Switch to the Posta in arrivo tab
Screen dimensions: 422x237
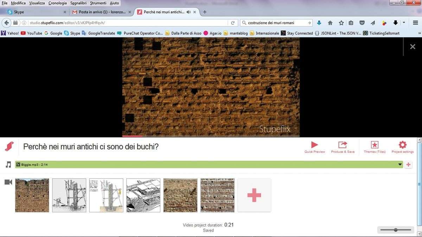(x=102, y=12)
